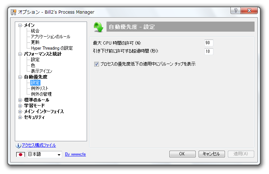The width and height of the screenshot is (269, 174).
Task: Click the green arrow auto-priority header icon
Action: [x=99, y=27]
